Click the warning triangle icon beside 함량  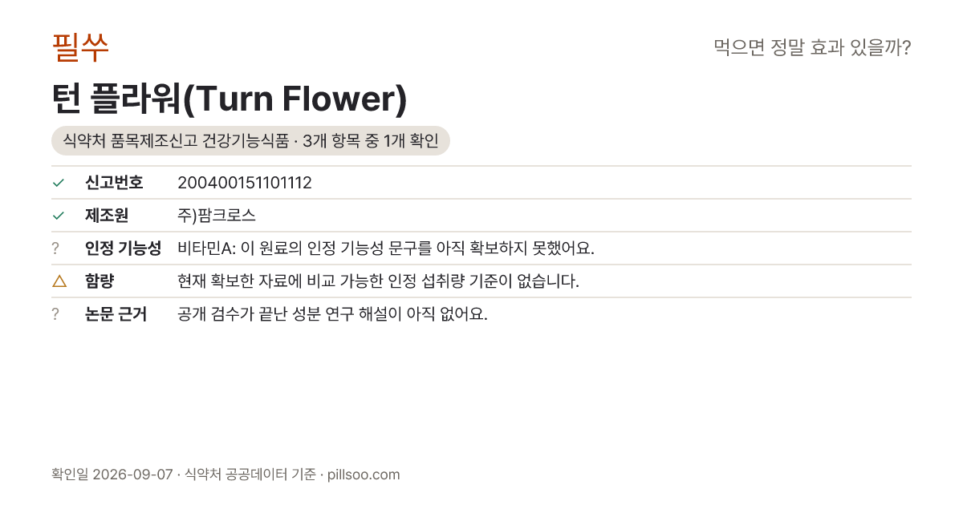click(x=59, y=281)
